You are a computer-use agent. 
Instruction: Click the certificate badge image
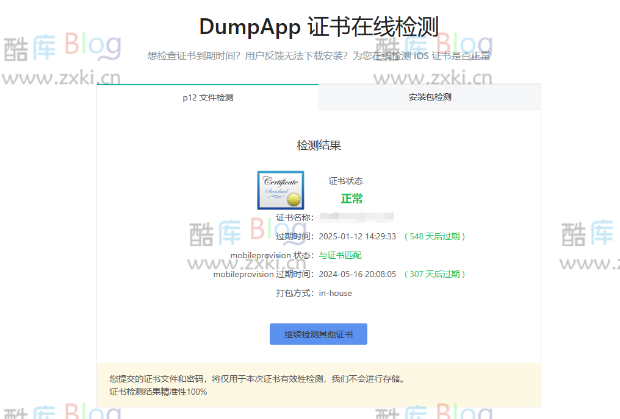(281, 190)
